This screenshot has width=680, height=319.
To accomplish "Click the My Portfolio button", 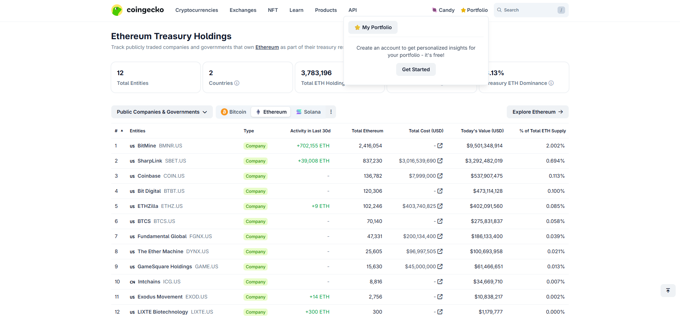I will [x=373, y=27].
